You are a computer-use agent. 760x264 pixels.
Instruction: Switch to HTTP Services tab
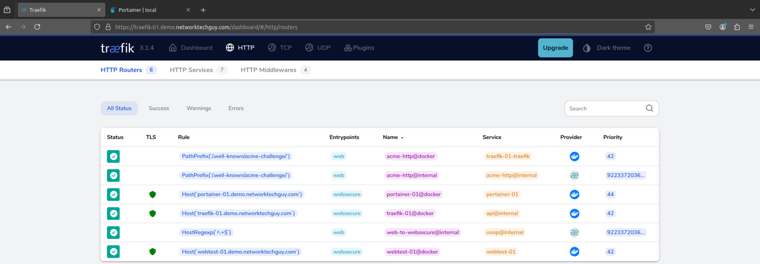click(x=198, y=70)
